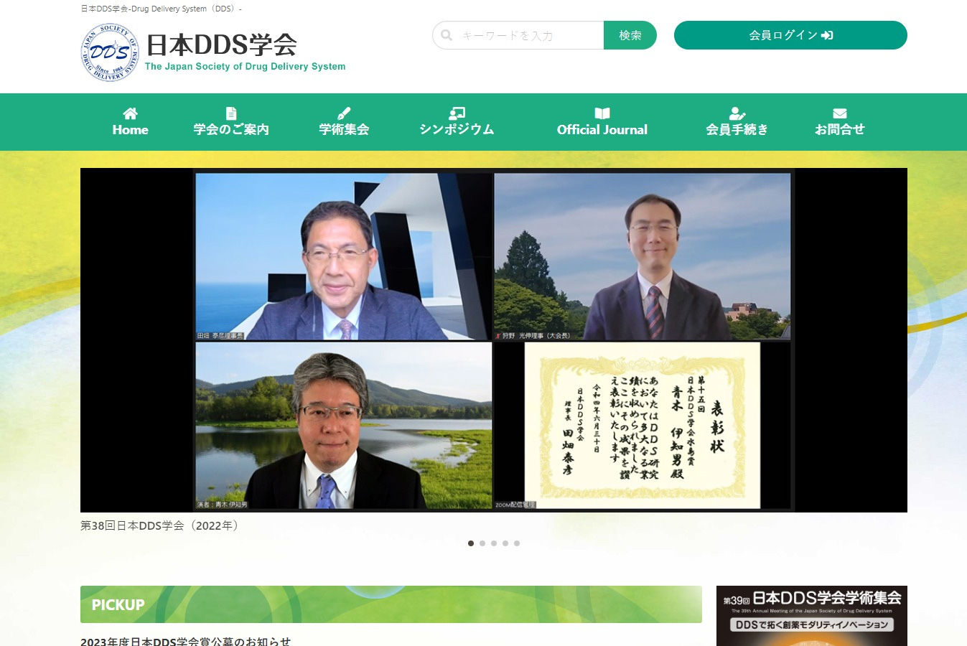Click the 会員ログイン button
The width and height of the screenshot is (967, 646).
pos(790,35)
